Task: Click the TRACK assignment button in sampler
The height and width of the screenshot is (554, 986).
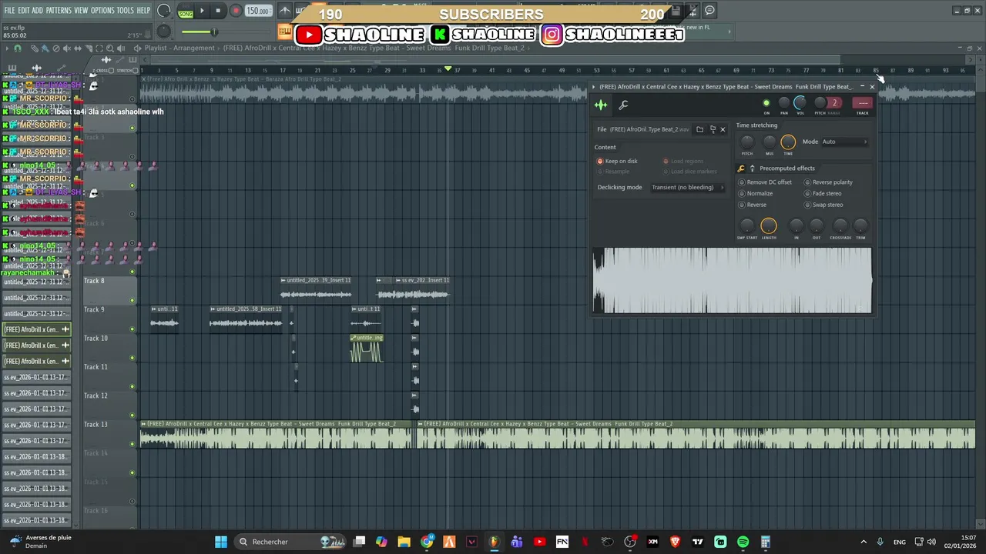Action: tap(862, 103)
